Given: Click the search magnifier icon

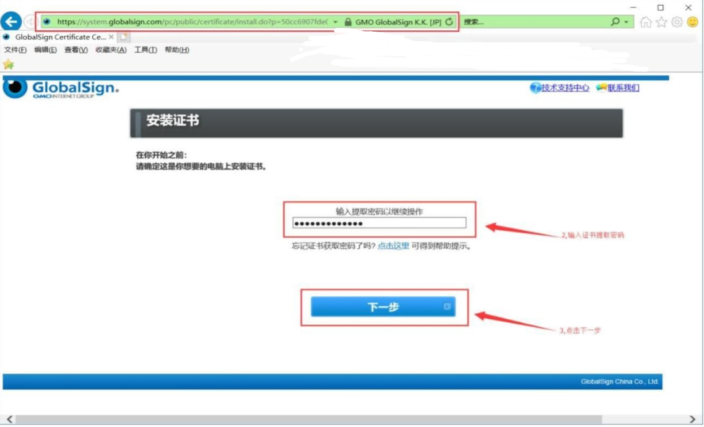Looking at the screenshot, I should pos(615,22).
